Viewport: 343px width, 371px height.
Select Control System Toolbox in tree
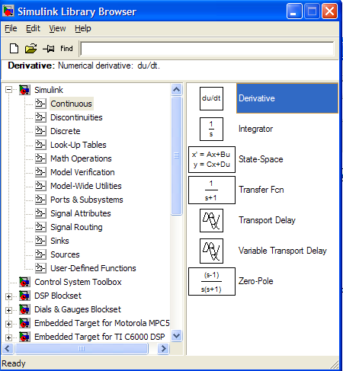pyautogui.click(x=78, y=282)
